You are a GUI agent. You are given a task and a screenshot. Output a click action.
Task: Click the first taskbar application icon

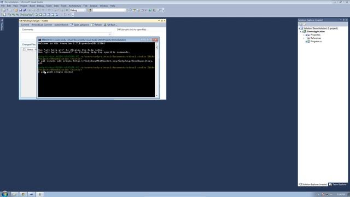pos(15,194)
